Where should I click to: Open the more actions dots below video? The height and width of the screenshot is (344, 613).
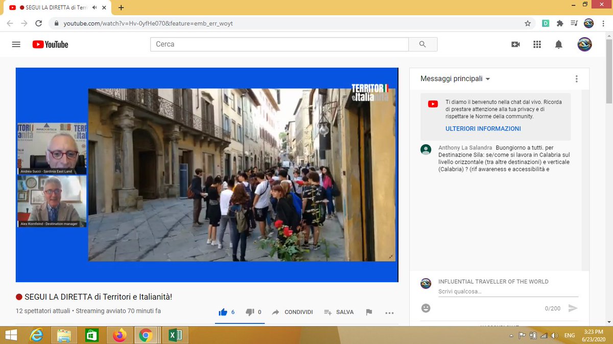click(389, 312)
